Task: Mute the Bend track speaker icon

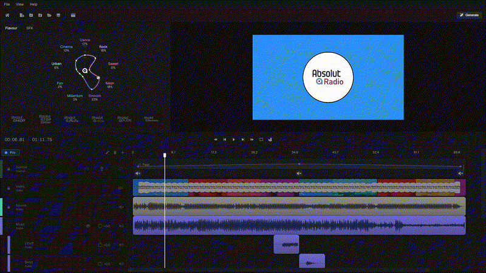Action: point(121,264)
